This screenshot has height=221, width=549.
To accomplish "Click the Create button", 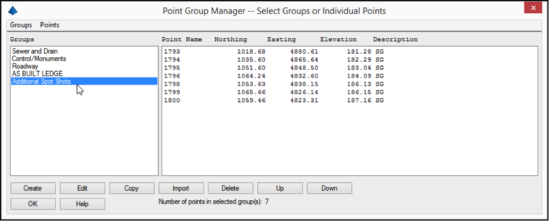I will tap(33, 188).
